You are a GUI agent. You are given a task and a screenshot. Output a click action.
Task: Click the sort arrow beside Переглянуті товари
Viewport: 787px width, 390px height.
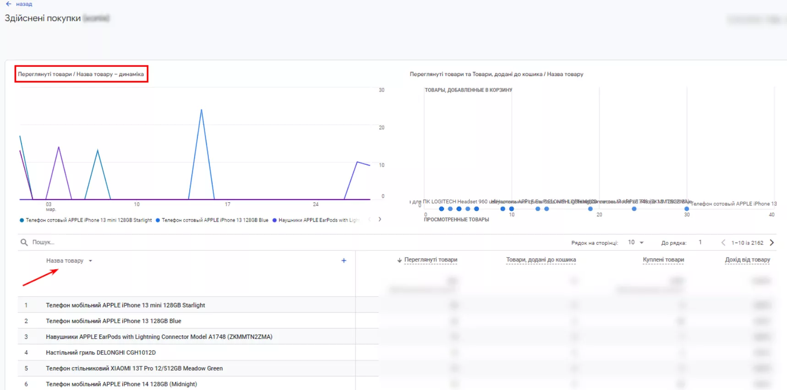pyautogui.click(x=399, y=260)
